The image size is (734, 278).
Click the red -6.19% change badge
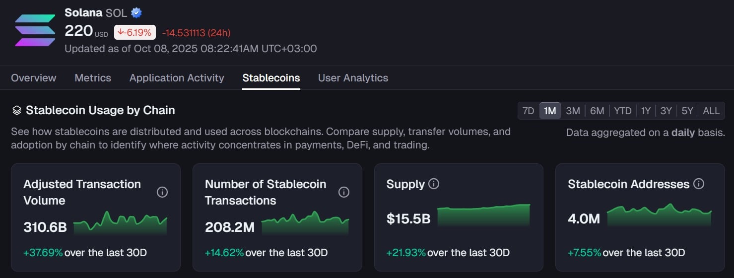pos(135,33)
